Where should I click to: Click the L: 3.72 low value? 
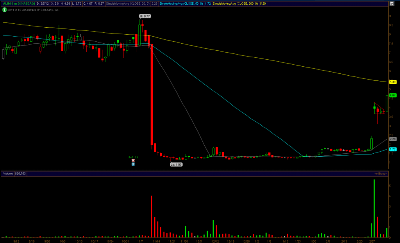[x=77, y=4]
